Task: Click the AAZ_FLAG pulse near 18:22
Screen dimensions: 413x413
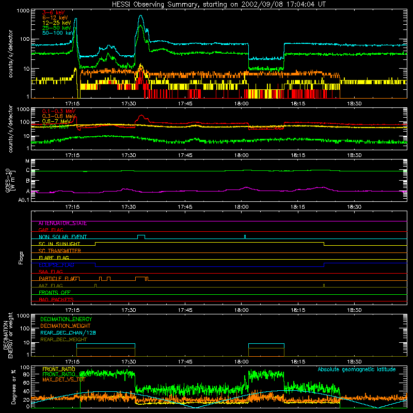Action: pyautogui.click(x=324, y=285)
